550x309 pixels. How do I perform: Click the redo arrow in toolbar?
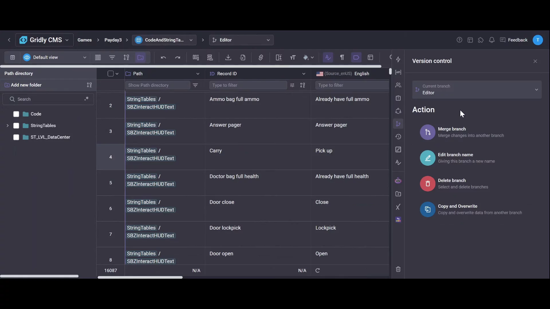click(x=178, y=58)
